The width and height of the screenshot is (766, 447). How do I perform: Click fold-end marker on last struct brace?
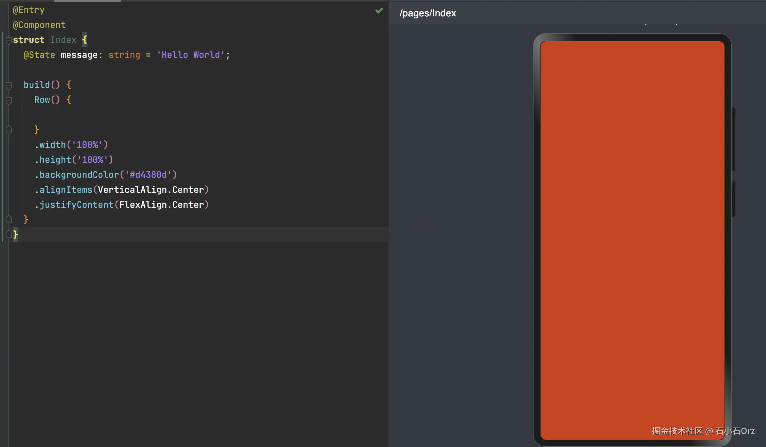pos(9,234)
